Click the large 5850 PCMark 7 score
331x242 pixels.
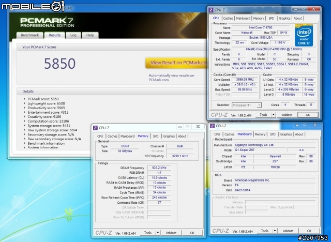pos(60,64)
